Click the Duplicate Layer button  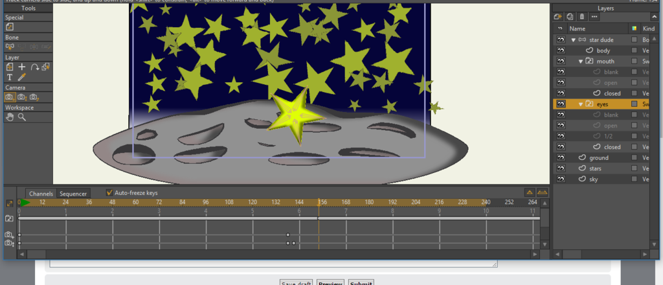(x=570, y=16)
